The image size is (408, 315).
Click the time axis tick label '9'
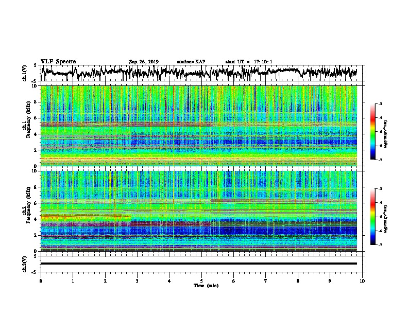[330, 281]
